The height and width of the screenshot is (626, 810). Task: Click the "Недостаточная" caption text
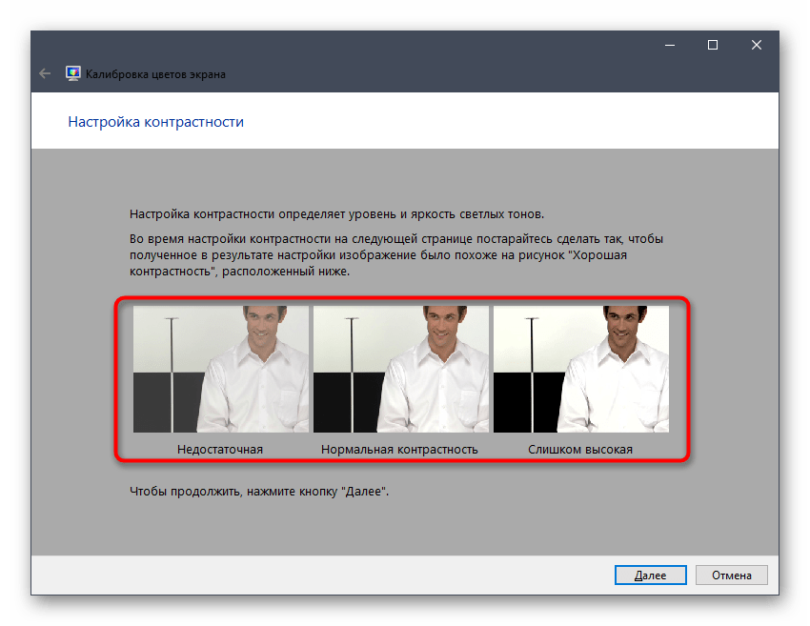pos(220,449)
